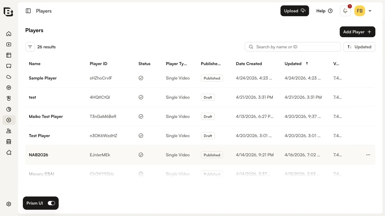385x216 pixels.
Task: Open the notifications bell
Action: point(345,11)
